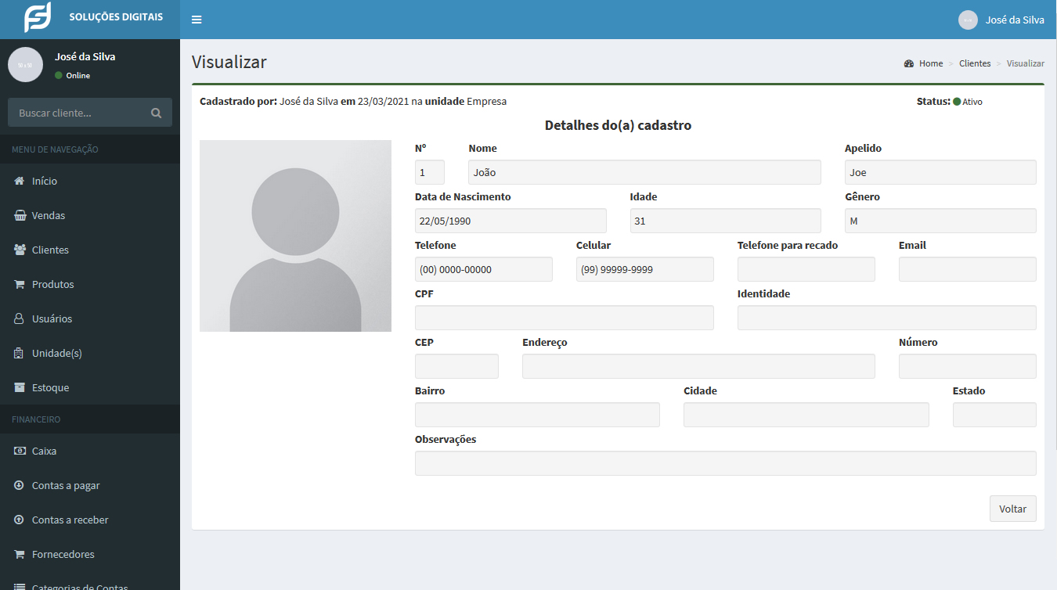1057x590 pixels.
Task: Click the Telefone para recado field
Action: [x=806, y=269]
